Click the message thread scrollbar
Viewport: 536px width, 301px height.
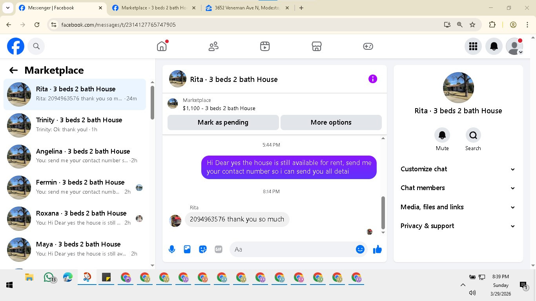click(x=383, y=212)
